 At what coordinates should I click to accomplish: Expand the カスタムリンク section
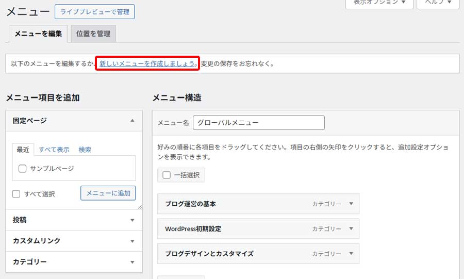point(132,241)
